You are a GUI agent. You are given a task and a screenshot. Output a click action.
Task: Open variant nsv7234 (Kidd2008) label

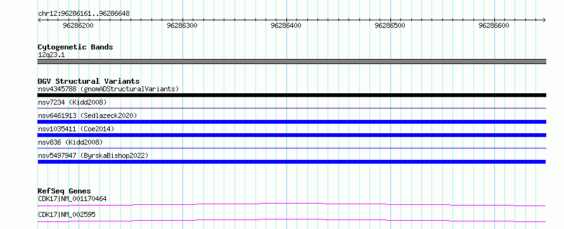click(72, 103)
